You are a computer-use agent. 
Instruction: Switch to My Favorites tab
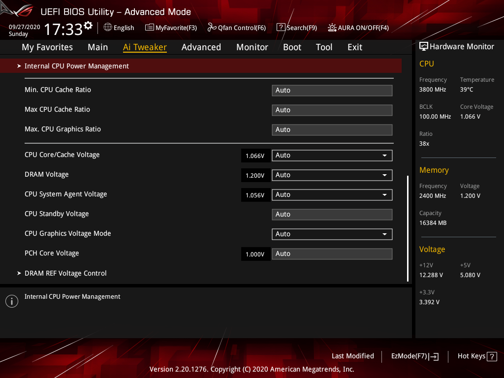(x=47, y=47)
